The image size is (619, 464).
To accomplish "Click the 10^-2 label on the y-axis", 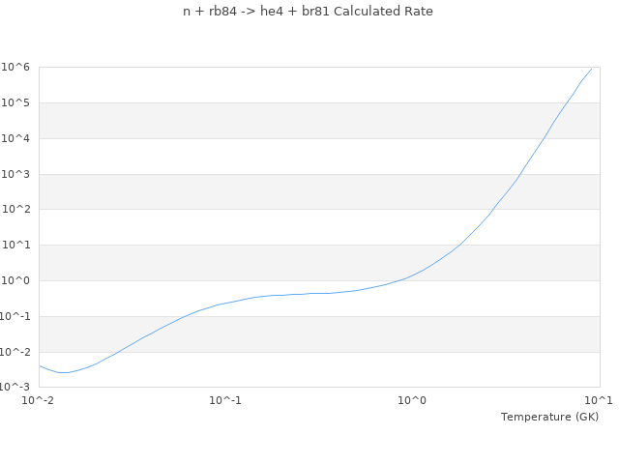I will [16, 352].
